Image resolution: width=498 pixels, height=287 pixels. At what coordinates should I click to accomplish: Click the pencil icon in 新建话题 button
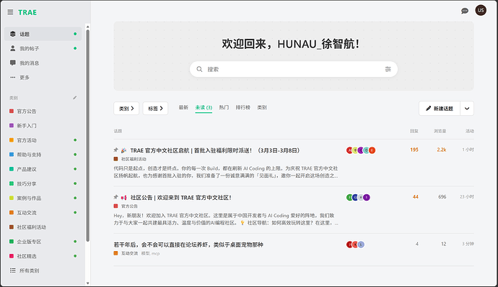click(429, 109)
